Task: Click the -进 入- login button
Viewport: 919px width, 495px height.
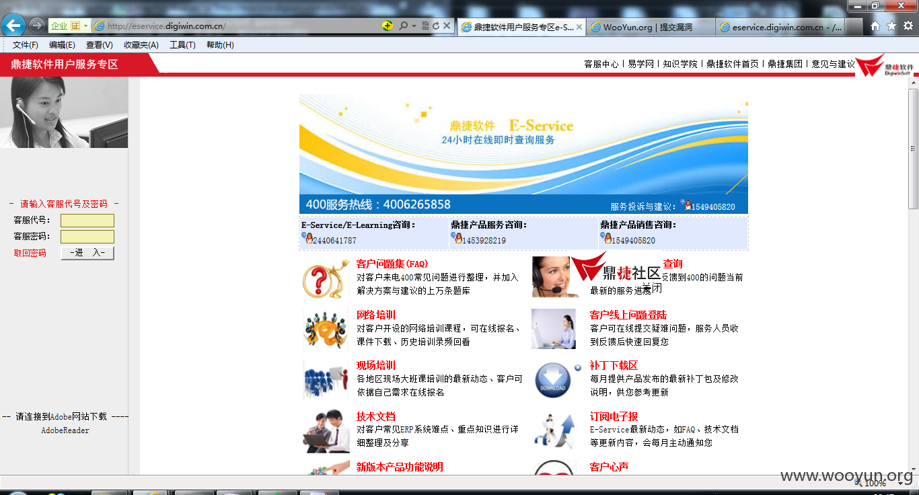Action: click(87, 253)
